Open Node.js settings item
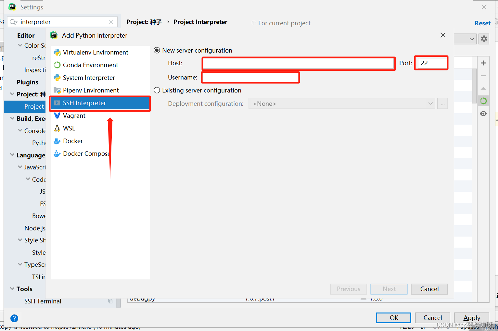This screenshot has width=498, height=331. pyautogui.click(x=35, y=228)
